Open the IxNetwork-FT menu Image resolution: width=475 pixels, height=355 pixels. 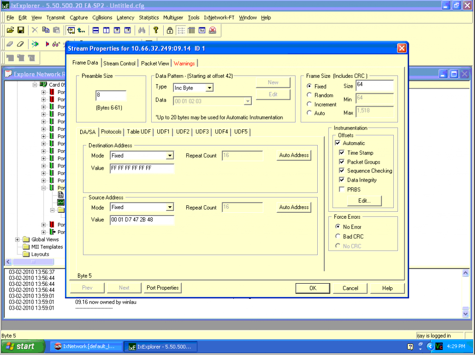tap(219, 18)
